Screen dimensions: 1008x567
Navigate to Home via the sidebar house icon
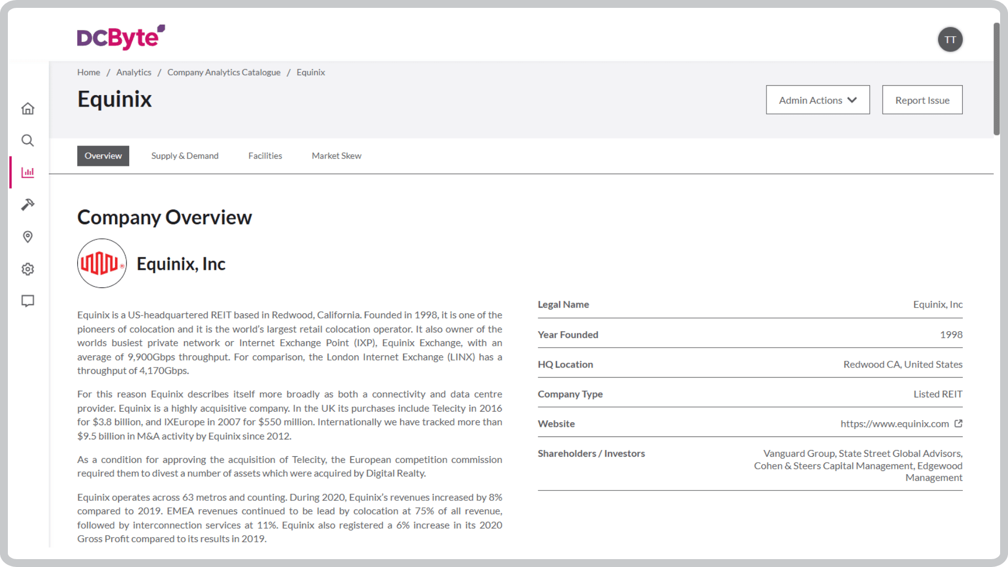27,108
